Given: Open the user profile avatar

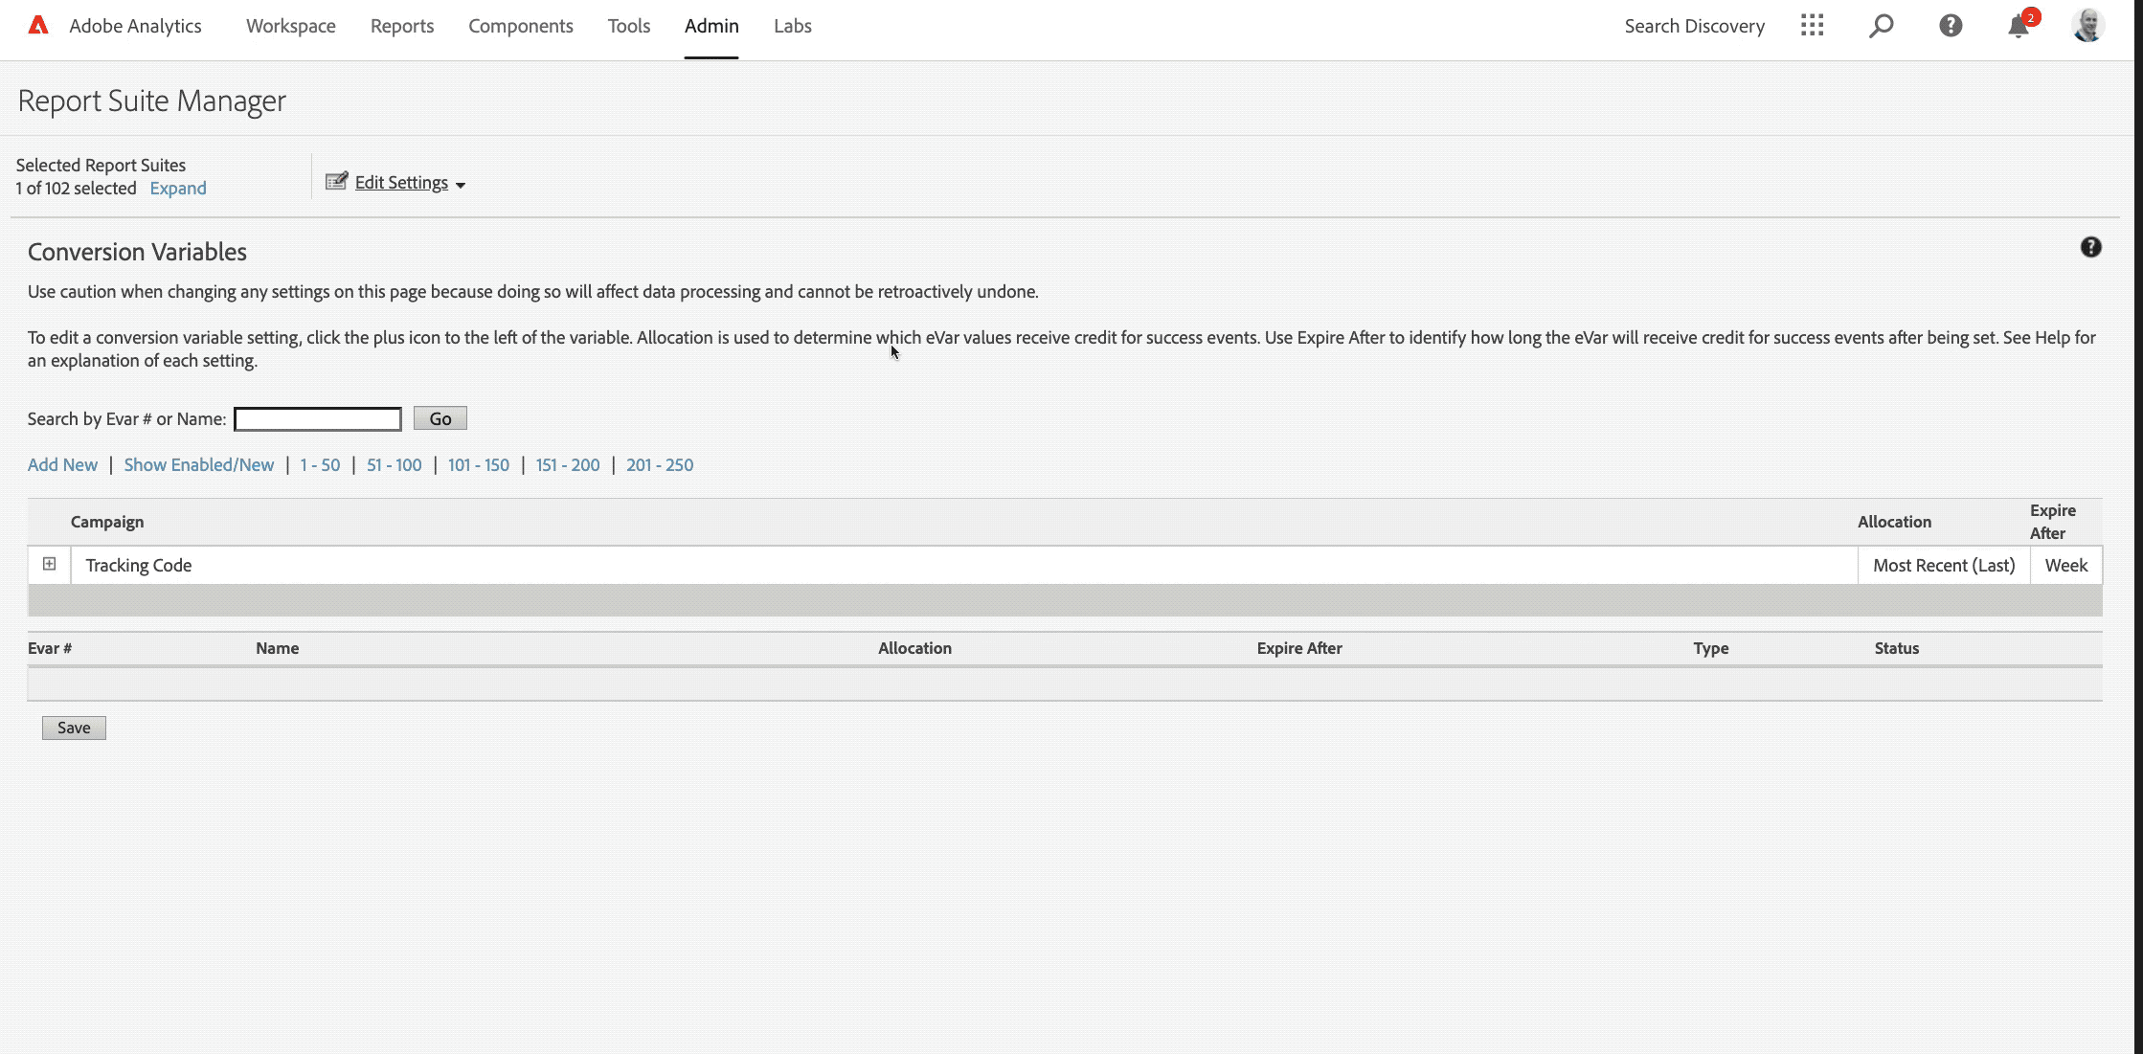Looking at the screenshot, I should point(2087,26).
